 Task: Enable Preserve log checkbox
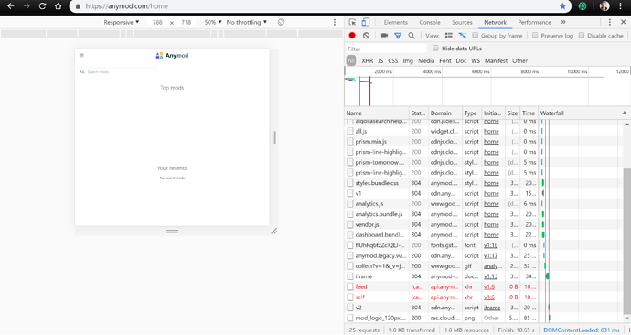tap(535, 36)
